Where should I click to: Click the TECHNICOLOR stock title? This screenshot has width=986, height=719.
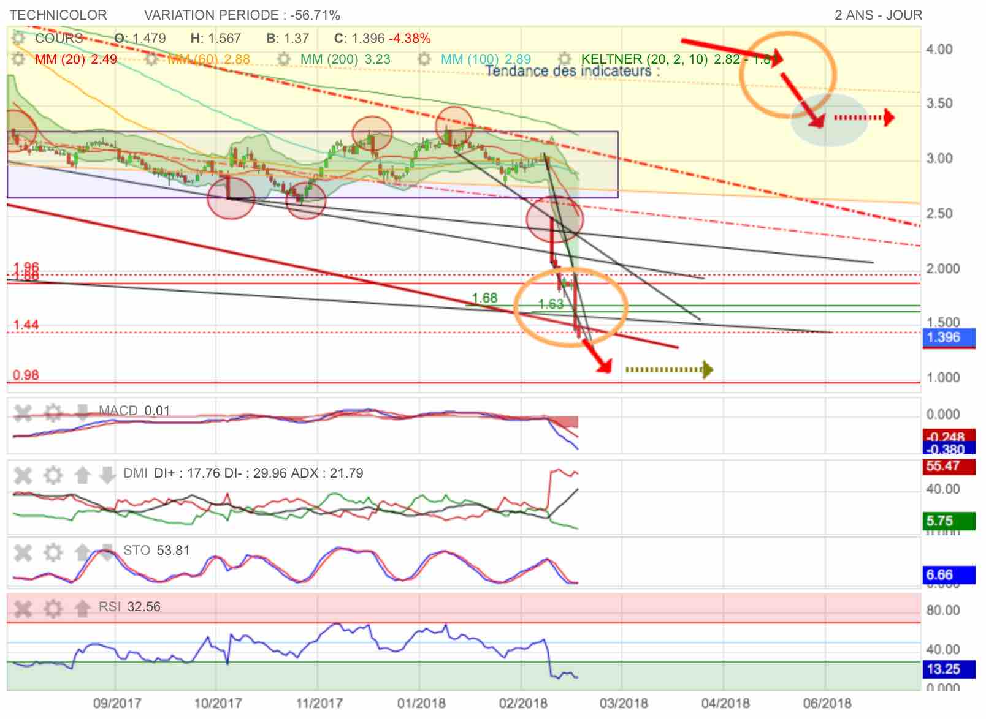click(x=58, y=15)
